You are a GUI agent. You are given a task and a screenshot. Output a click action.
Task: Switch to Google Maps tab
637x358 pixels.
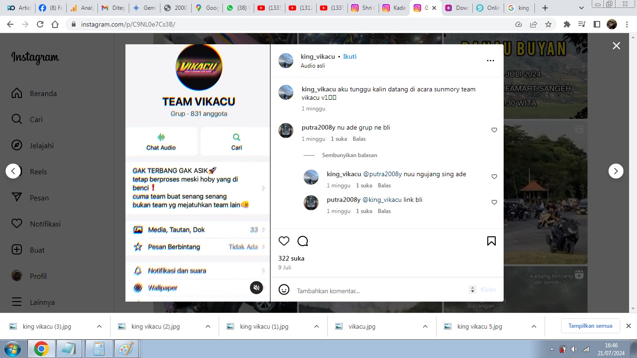point(207,8)
